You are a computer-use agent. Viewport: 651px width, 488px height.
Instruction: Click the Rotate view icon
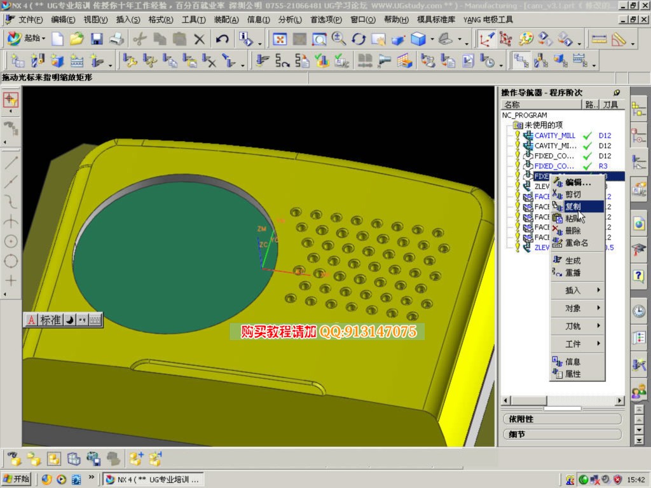pyautogui.click(x=359, y=39)
